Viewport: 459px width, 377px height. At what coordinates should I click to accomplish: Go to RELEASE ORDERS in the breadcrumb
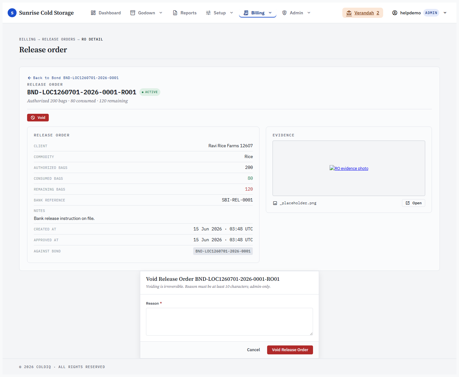pyautogui.click(x=59, y=39)
